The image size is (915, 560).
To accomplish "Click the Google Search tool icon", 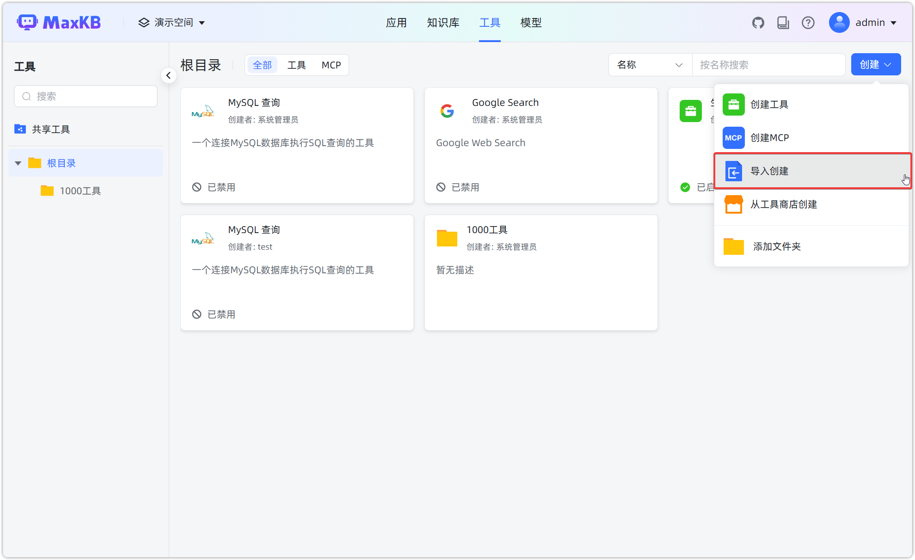I will pos(447,111).
